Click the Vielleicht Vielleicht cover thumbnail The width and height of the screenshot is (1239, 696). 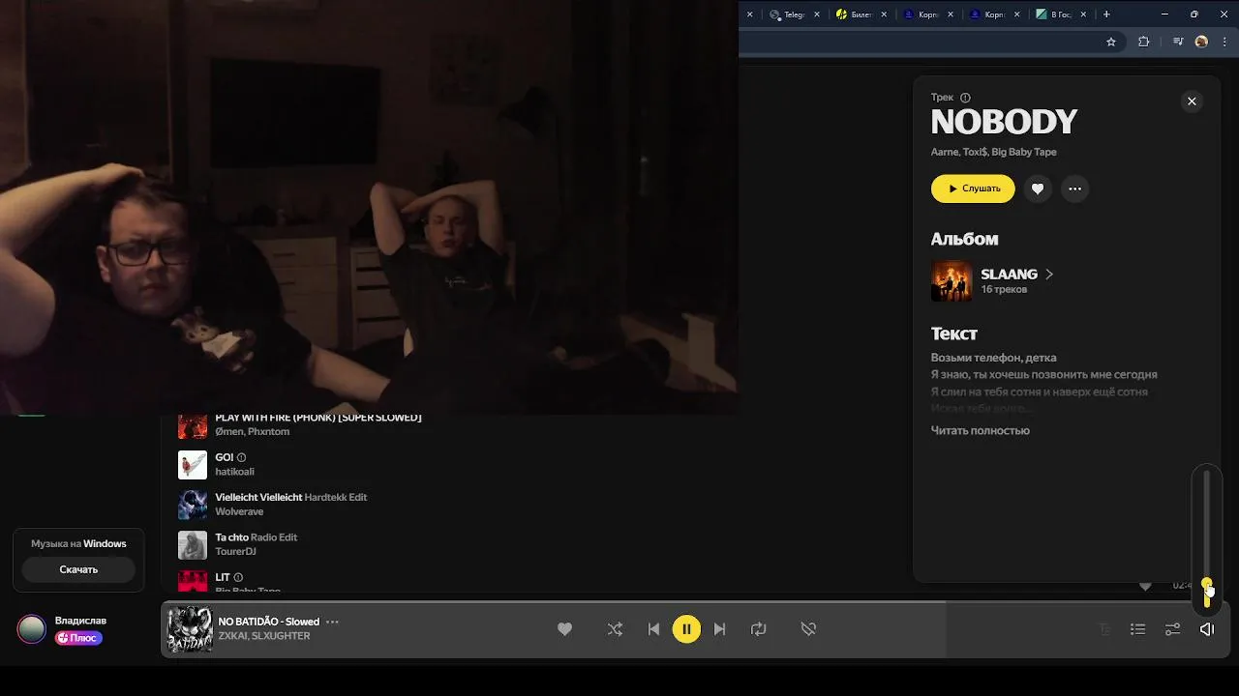[193, 505]
